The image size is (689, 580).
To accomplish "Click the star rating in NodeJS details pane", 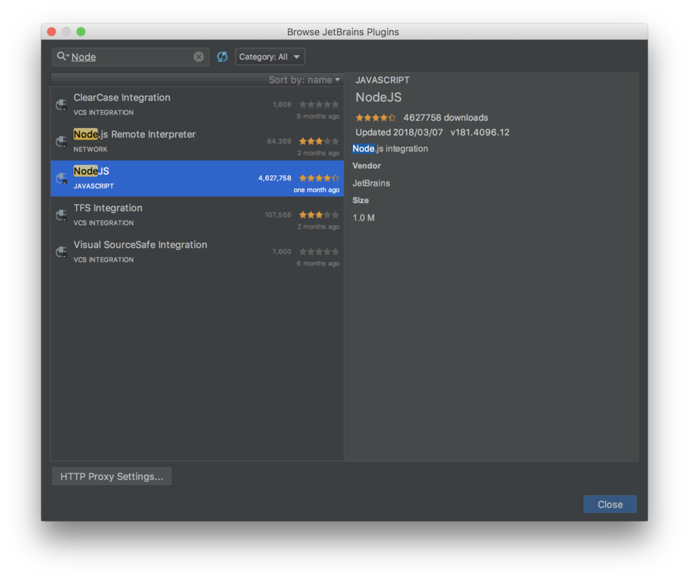I will 375,118.
